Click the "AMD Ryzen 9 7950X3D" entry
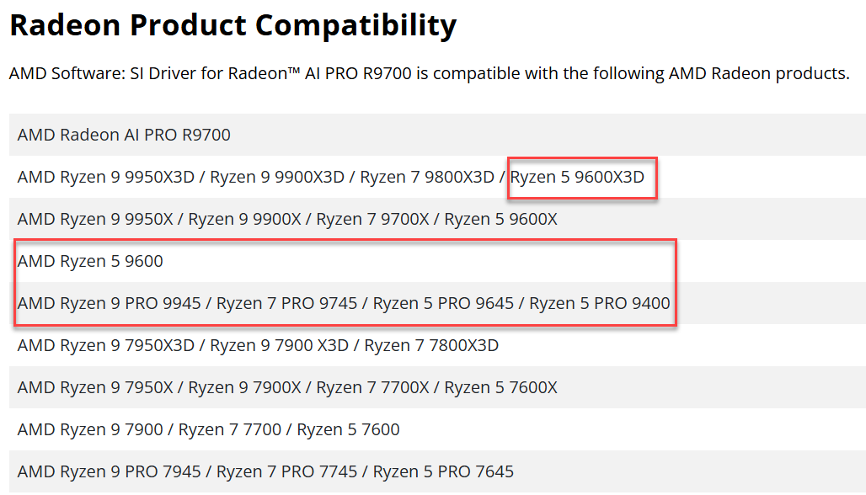This screenshot has width=866, height=495. [106, 345]
